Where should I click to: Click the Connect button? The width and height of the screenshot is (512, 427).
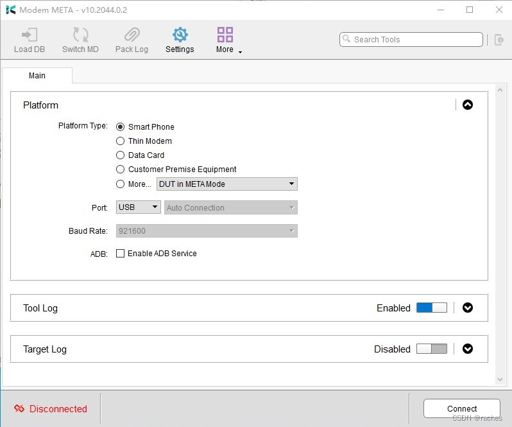click(462, 408)
